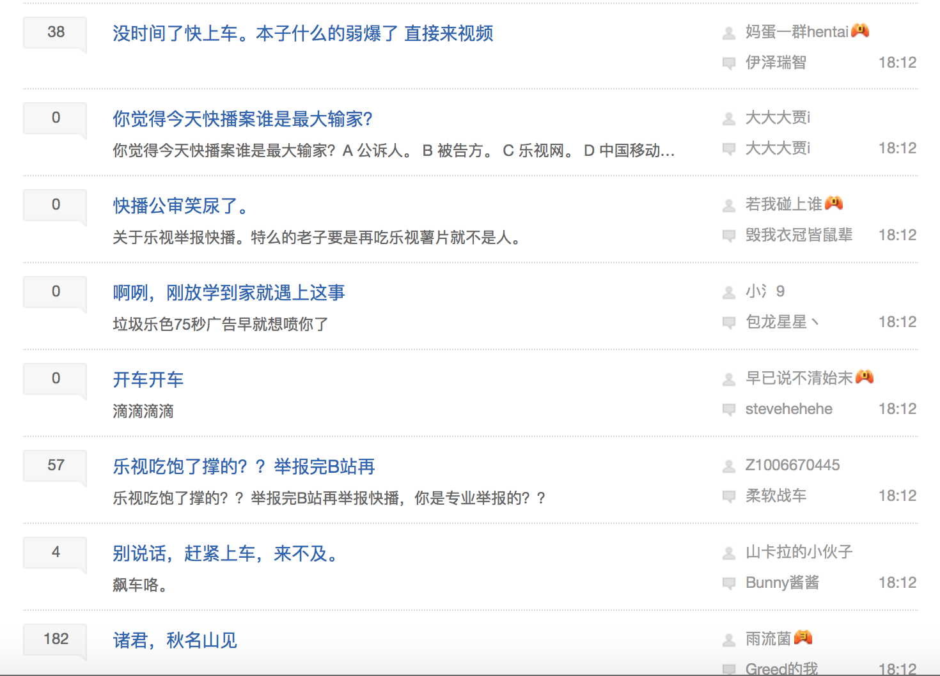The height and width of the screenshot is (676, 940).
Task: Click the reply bubble icon beside 伊泽瑞智
Action: 728,63
